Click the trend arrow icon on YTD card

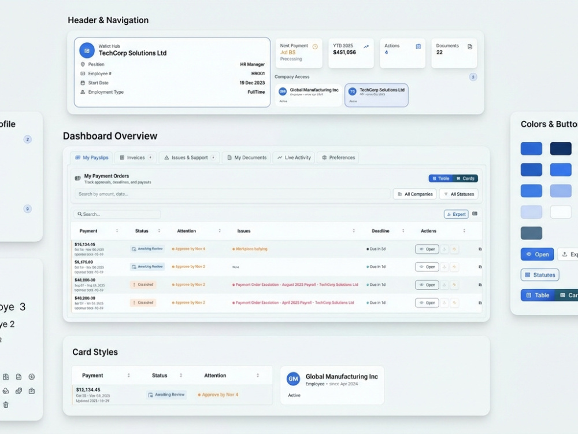point(366,46)
